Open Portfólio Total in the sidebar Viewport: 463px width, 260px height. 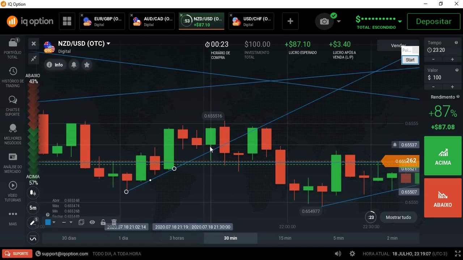(x=13, y=48)
